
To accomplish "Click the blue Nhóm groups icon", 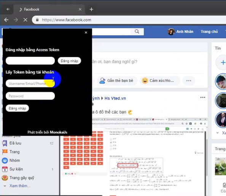I will click(x=5, y=161).
